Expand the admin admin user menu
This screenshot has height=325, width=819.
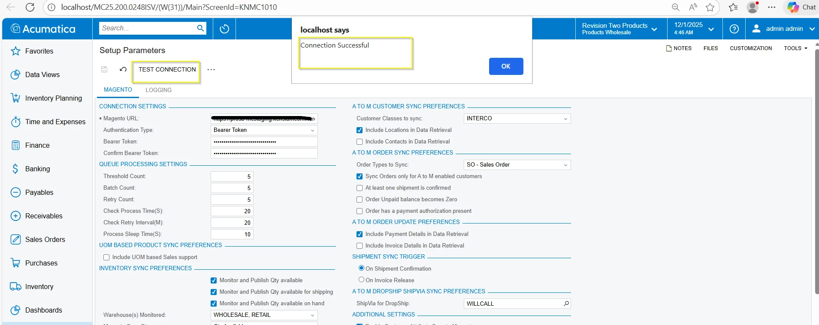tap(783, 29)
